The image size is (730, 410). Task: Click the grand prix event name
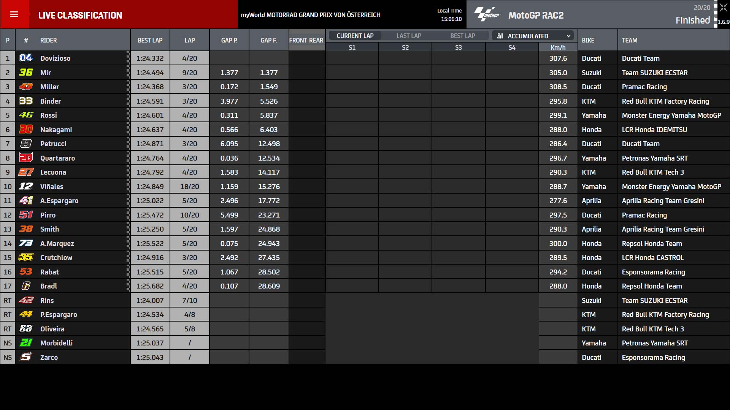point(310,15)
